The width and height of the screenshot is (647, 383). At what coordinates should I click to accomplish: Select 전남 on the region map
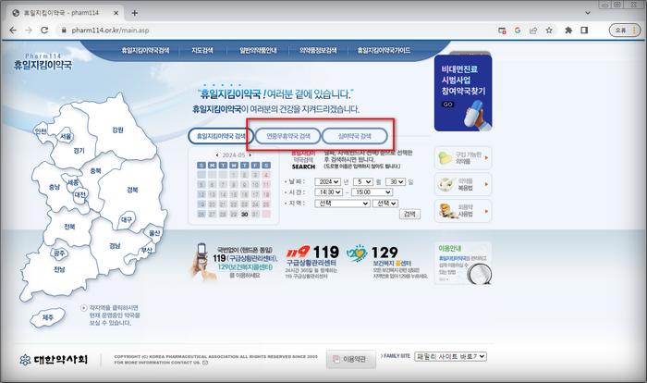point(59,269)
